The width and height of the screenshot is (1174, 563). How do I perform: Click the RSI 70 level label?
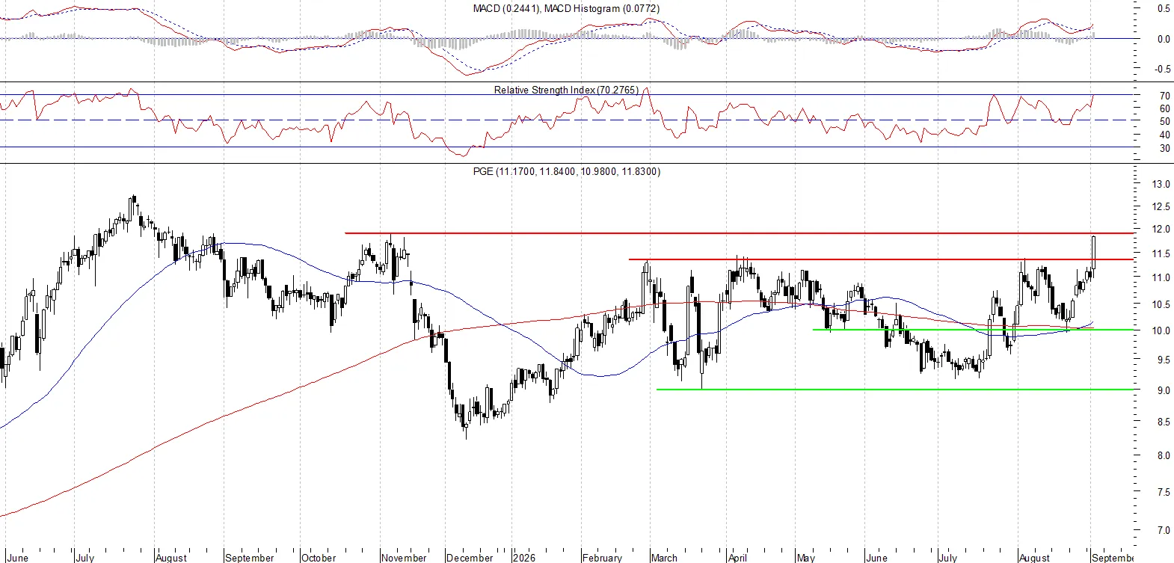point(1165,96)
